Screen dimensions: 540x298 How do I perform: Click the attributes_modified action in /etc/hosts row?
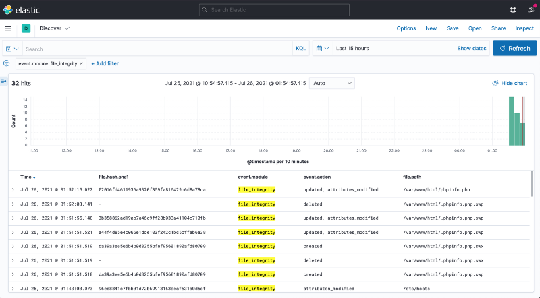[329, 289]
